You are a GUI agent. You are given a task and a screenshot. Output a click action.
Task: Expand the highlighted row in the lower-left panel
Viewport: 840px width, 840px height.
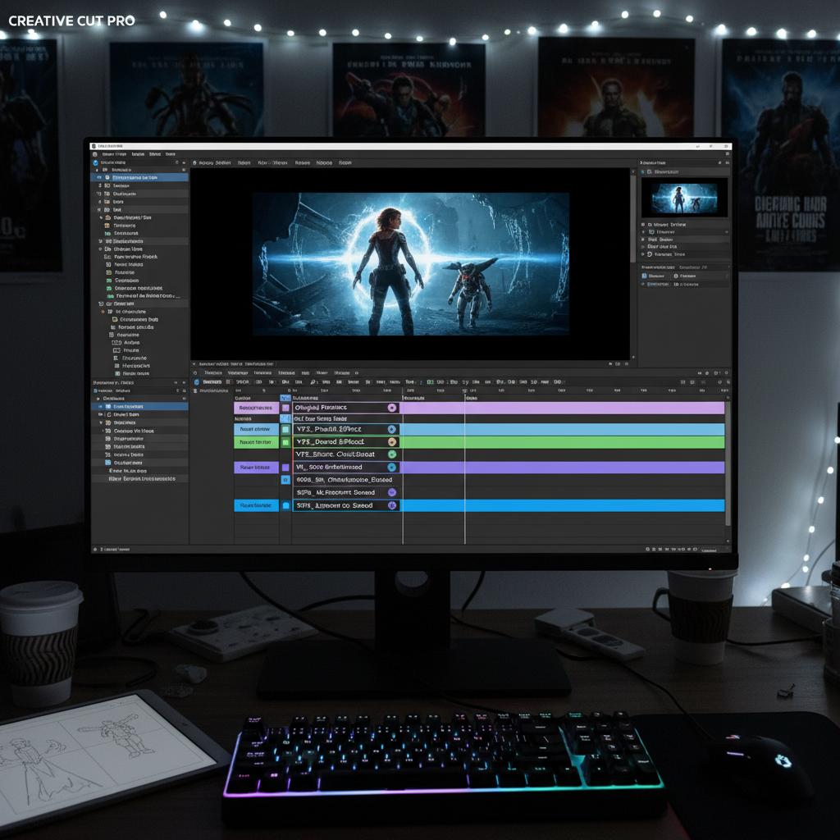coord(102,406)
